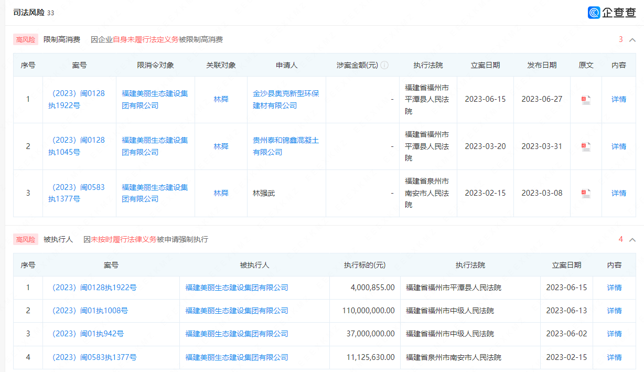Click info icon beside 涉案金额(元) header
Image resolution: width=644 pixels, height=372 pixels.
click(x=384, y=66)
